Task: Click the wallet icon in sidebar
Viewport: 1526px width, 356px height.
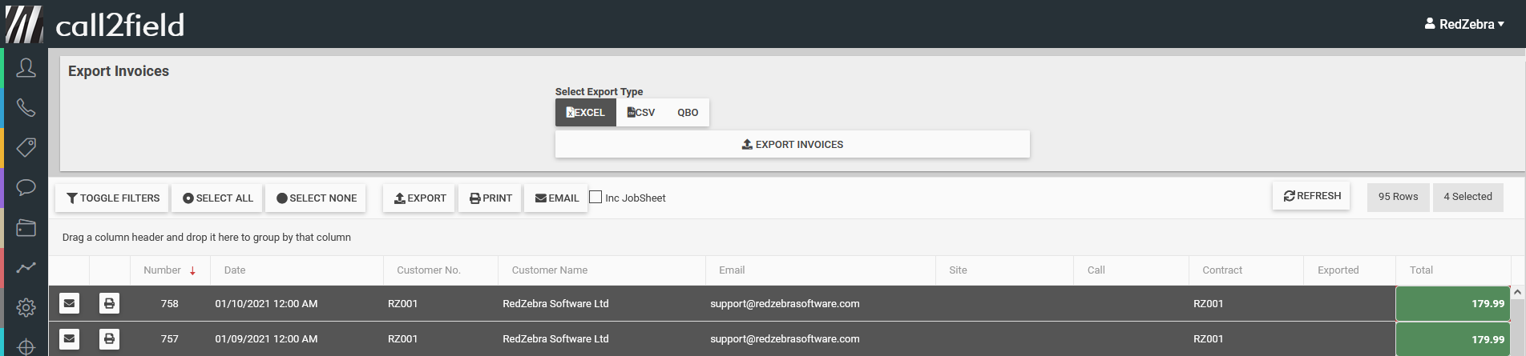Action: (x=26, y=227)
